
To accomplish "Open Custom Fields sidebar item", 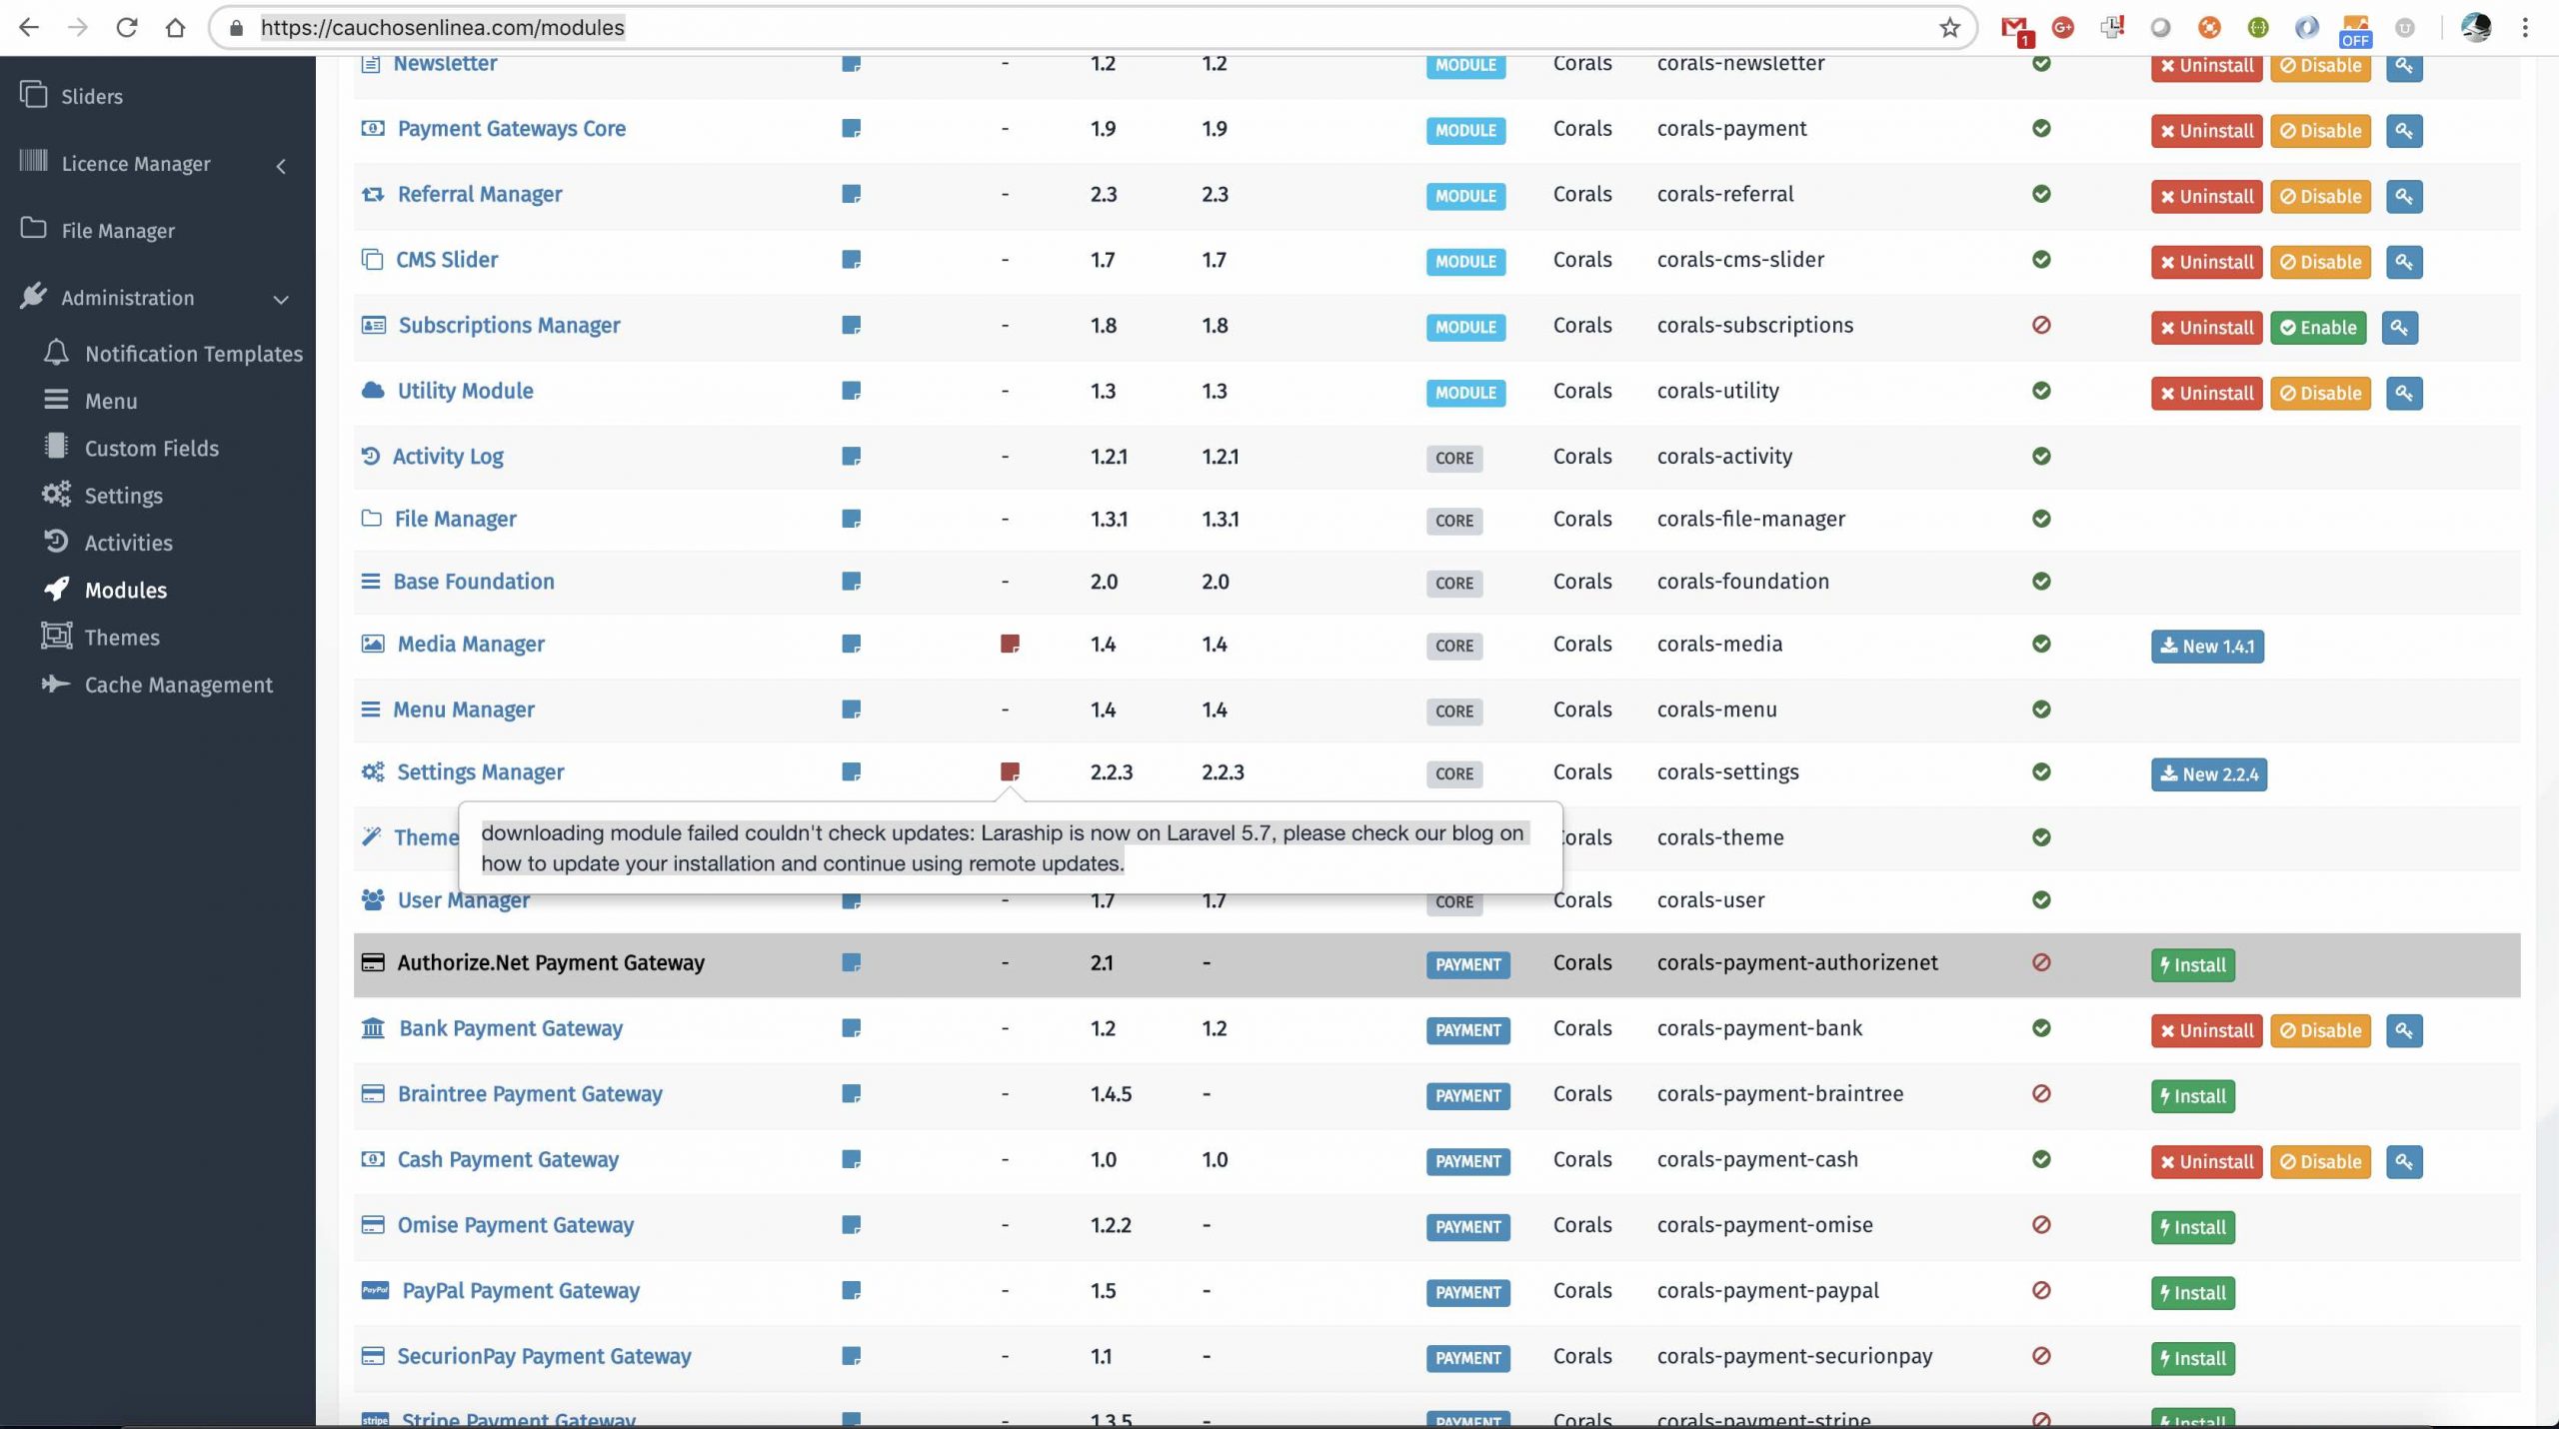I will (151, 448).
